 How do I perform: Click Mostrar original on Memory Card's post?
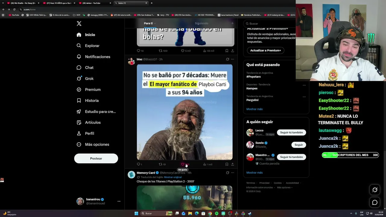point(173,177)
